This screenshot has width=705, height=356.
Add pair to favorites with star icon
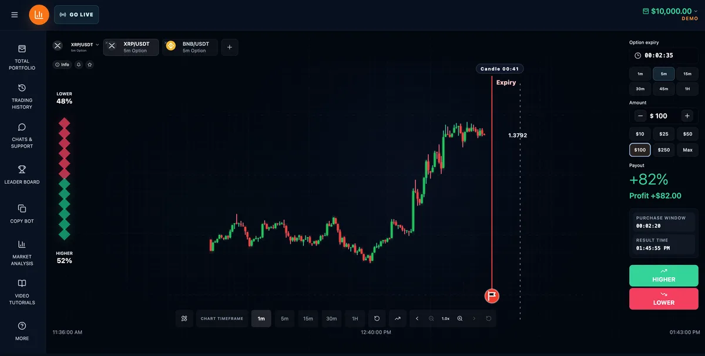click(x=90, y=65)
